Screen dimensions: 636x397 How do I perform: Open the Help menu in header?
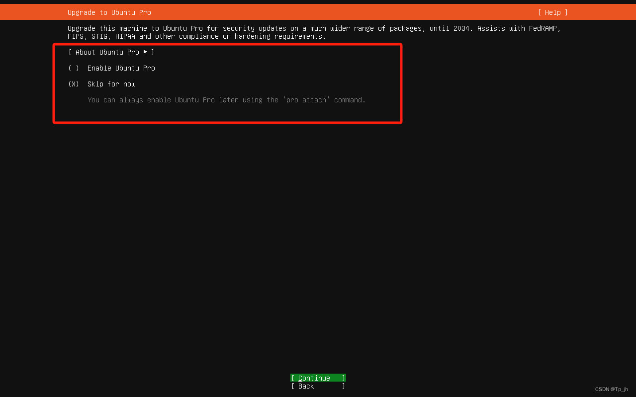click(x=552, y=12)
